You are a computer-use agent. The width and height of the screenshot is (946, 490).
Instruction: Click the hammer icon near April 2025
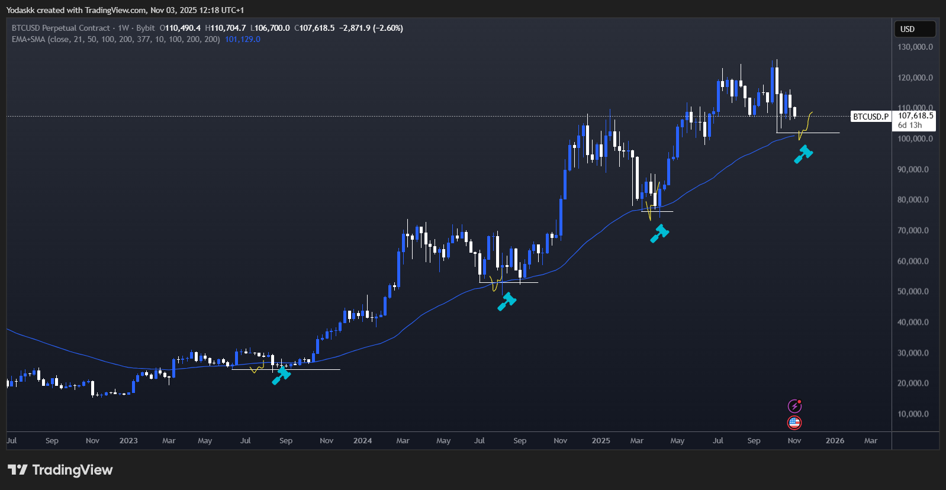click(659, 233)
